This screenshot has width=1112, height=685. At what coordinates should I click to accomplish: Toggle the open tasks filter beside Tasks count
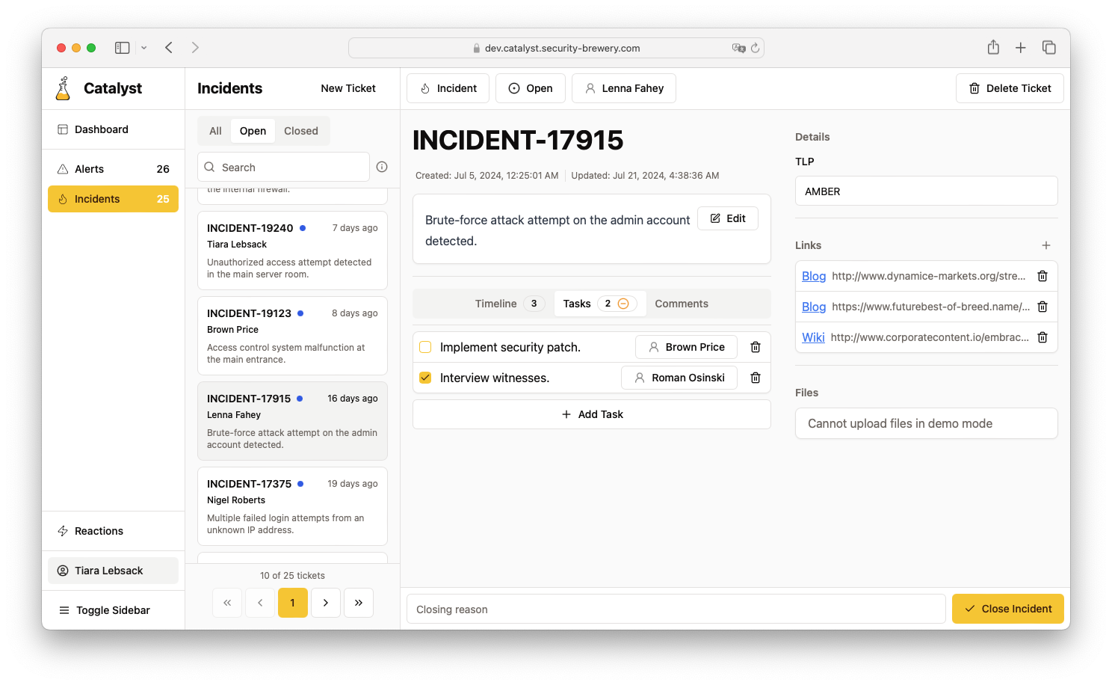pyautogui.click(x=622, y=304)
